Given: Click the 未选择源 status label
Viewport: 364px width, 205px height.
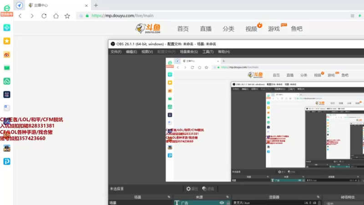Looking at the screenshot, I should click(x=117, y=189).
